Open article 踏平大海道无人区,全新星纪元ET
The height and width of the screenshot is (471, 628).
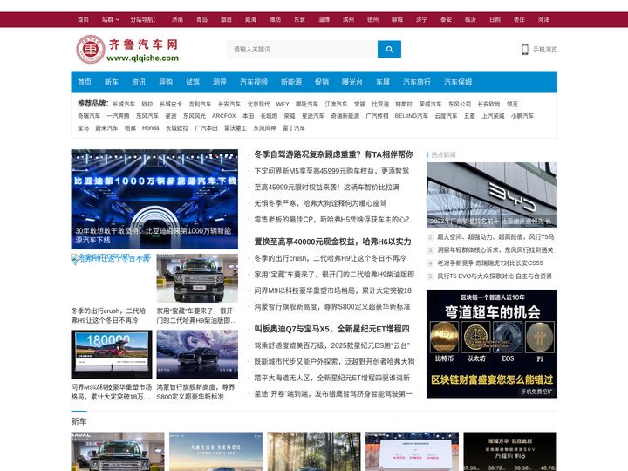point(332,378)
